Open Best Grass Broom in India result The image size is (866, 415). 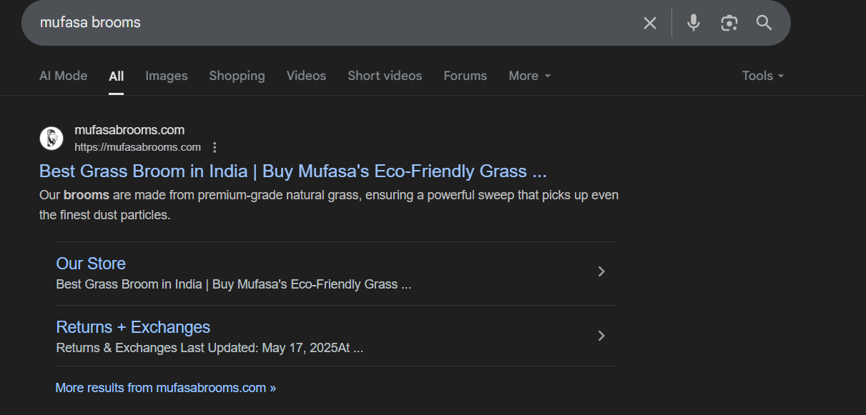(292, 171)
